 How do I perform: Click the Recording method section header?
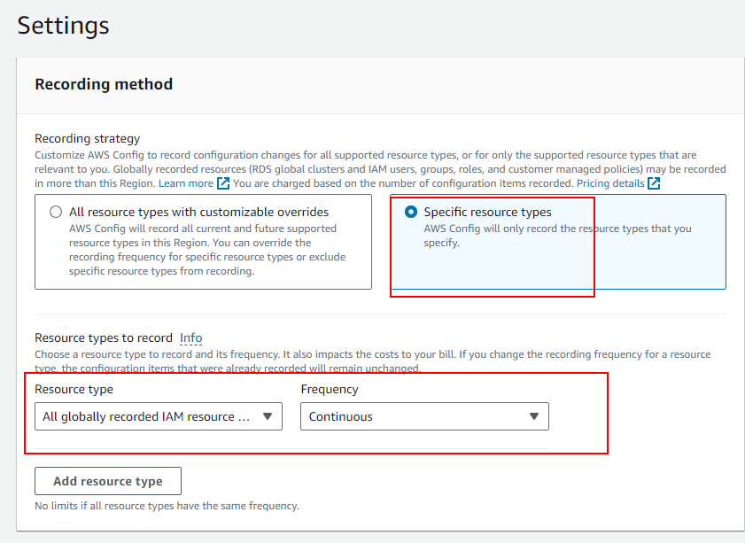pos(104,85)
